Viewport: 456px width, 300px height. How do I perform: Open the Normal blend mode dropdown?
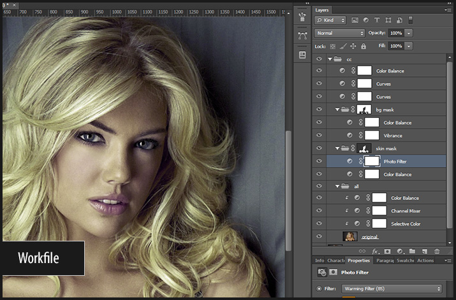(339, 33)
